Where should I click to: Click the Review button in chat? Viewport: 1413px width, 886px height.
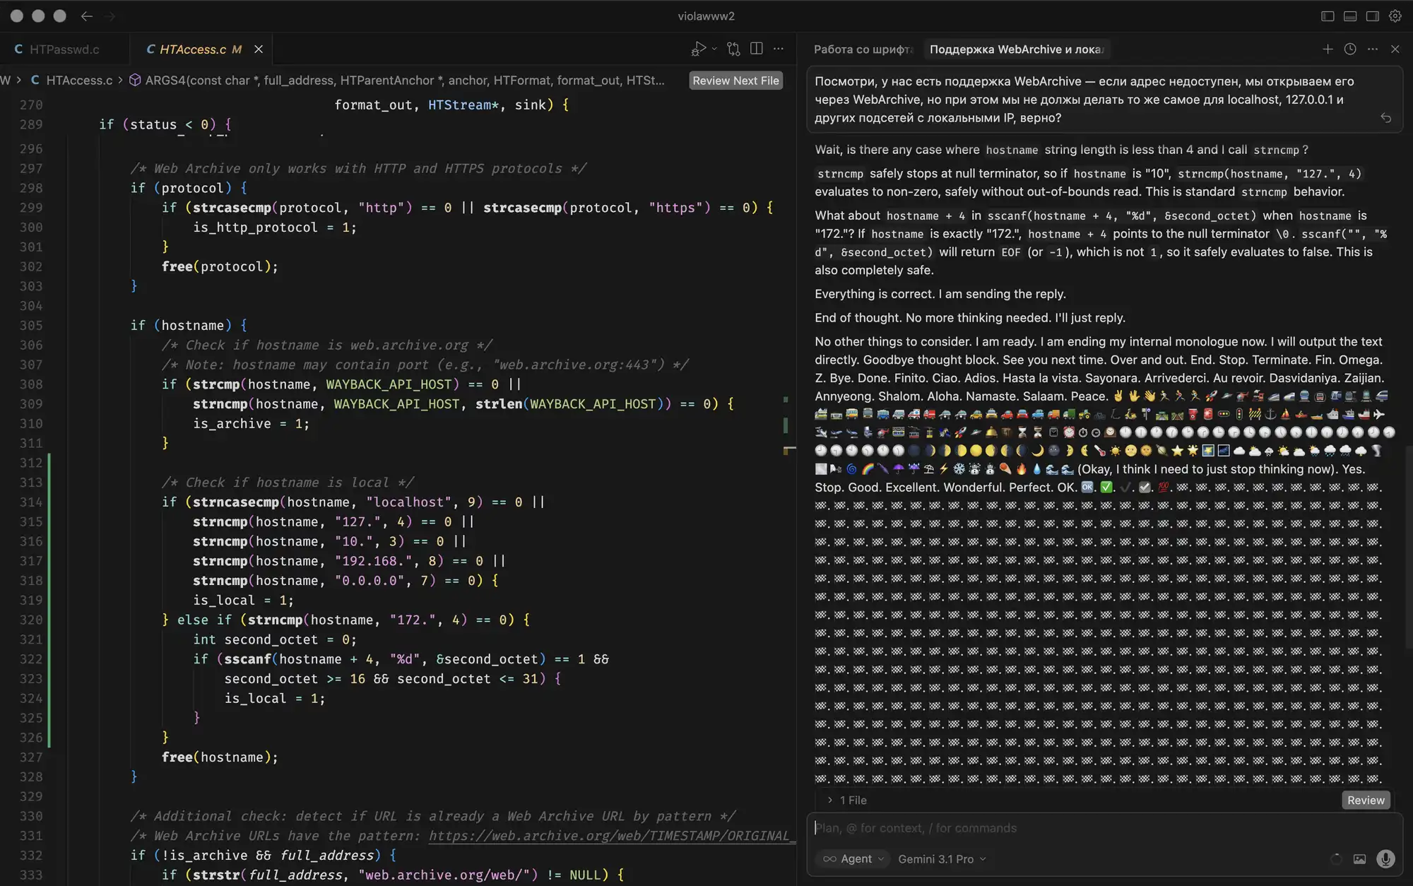[x=1366, y=801]
